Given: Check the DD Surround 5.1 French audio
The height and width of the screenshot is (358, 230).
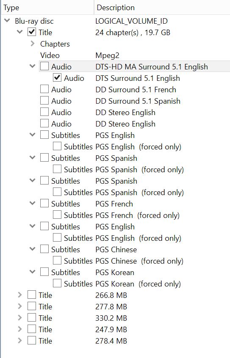Looking at the screenshot, I should coord(44,89).
